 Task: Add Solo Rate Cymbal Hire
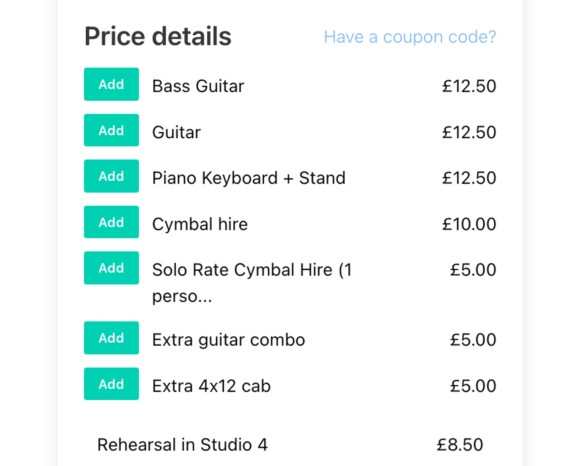point(111,268)
